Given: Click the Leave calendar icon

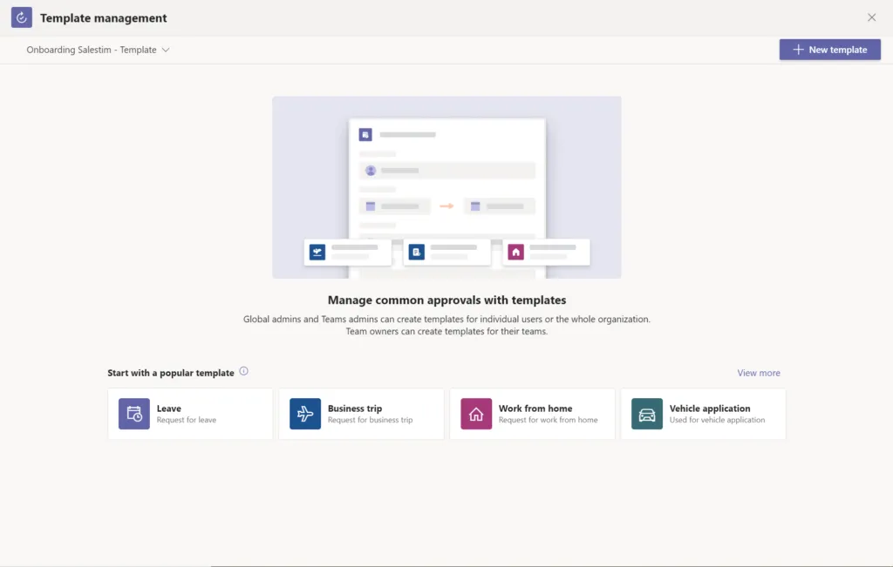Looking at the screenshot, I should (134, 414).
